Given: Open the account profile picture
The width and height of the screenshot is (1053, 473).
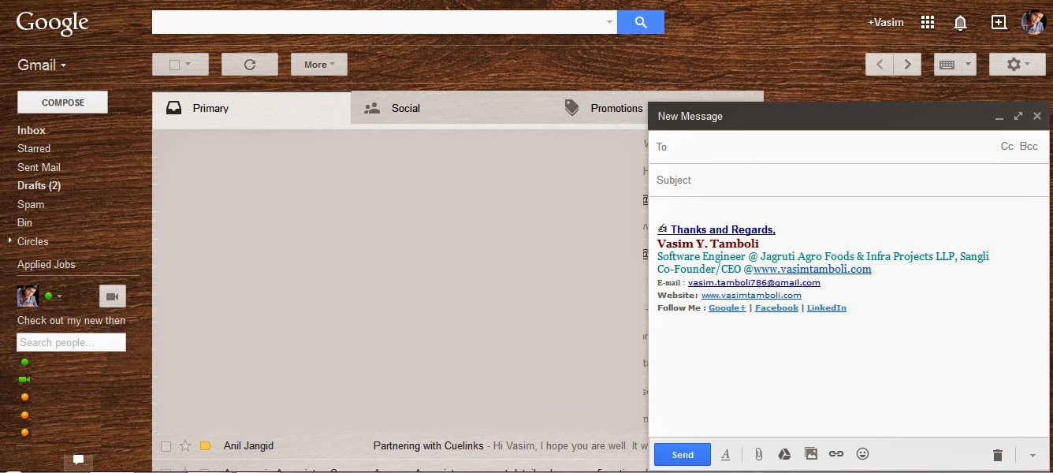Looking at the screenshot, I should 1033,22.
